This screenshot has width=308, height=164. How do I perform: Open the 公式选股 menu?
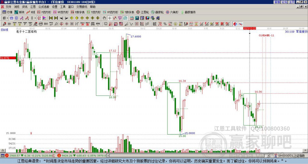click(44, 7)
